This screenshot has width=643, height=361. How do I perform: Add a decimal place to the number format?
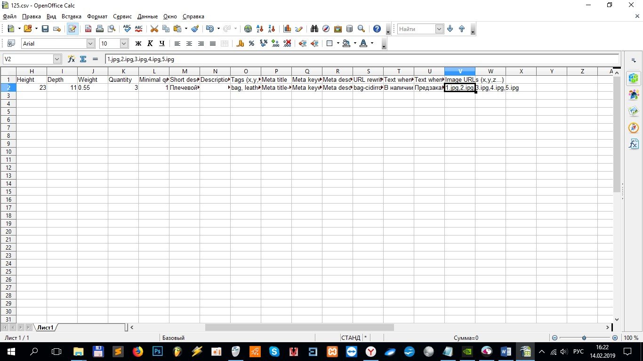(x=275, y=43)
